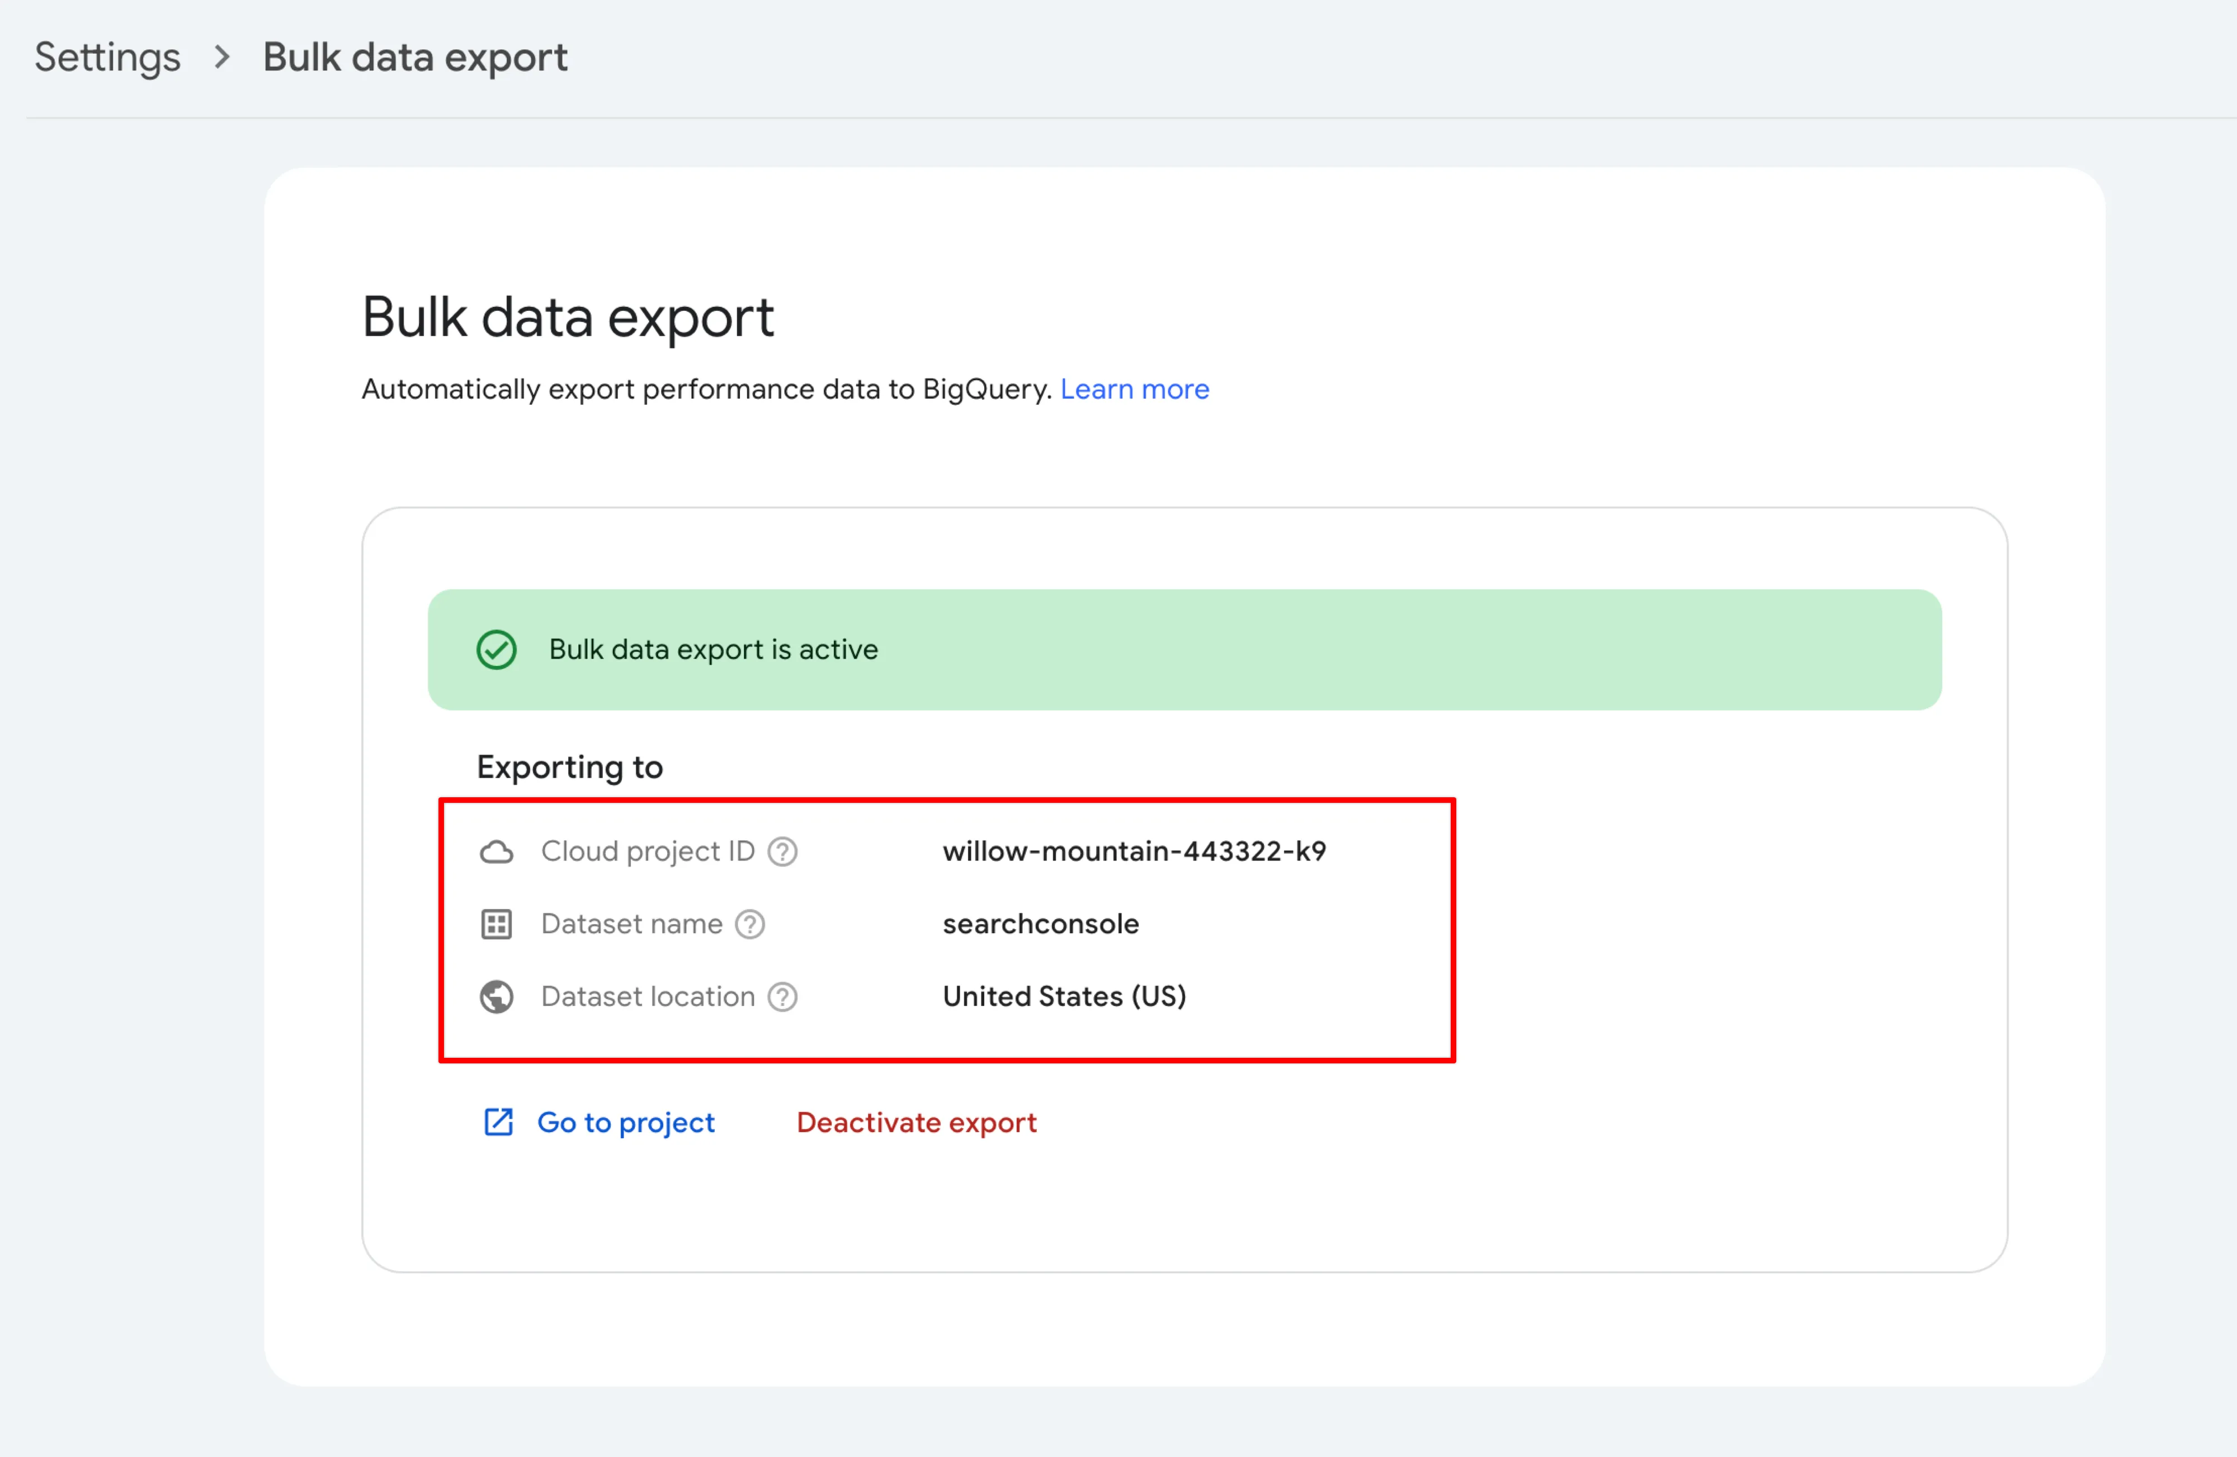Click the searchconsole dataset name value
2237x1457 pixels.
(1040, 924)
